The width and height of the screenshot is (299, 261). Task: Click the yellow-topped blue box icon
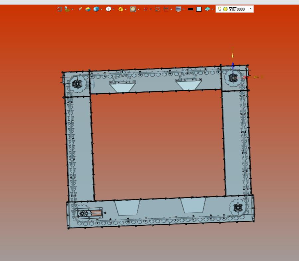coord(88,9)
